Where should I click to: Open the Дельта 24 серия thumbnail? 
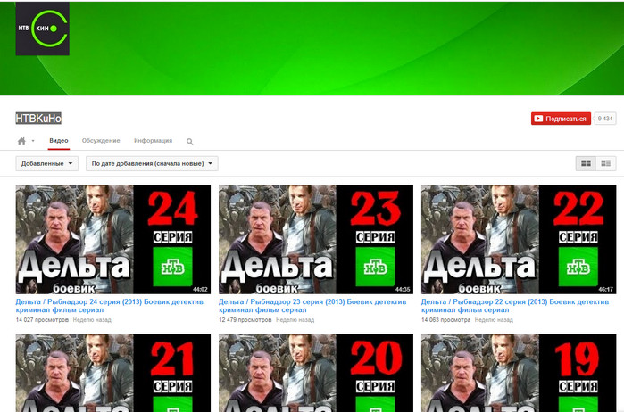pyautogui.click(x=113, y=239)
